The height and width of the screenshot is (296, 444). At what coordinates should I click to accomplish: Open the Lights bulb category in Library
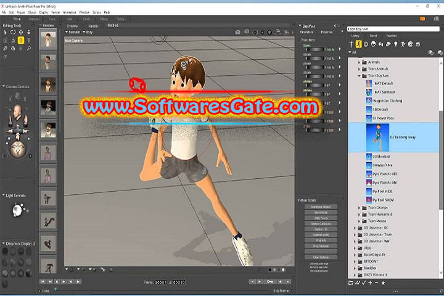395,44
